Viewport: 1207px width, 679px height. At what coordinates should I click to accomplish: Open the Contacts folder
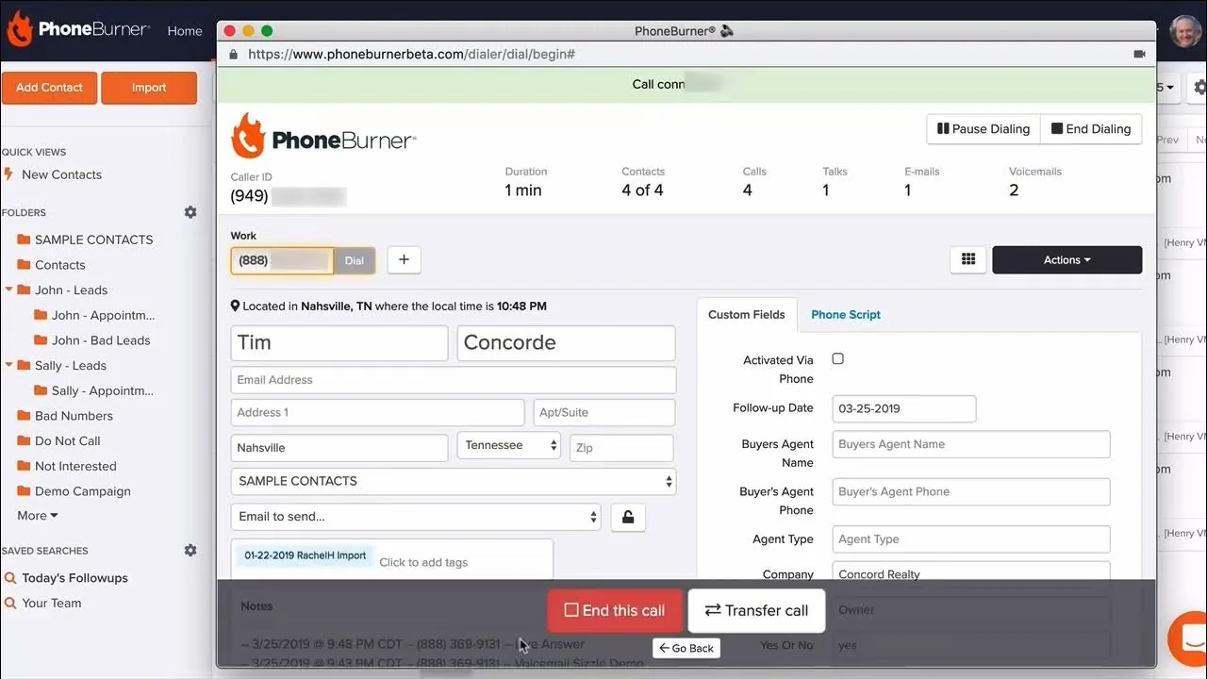59,265
